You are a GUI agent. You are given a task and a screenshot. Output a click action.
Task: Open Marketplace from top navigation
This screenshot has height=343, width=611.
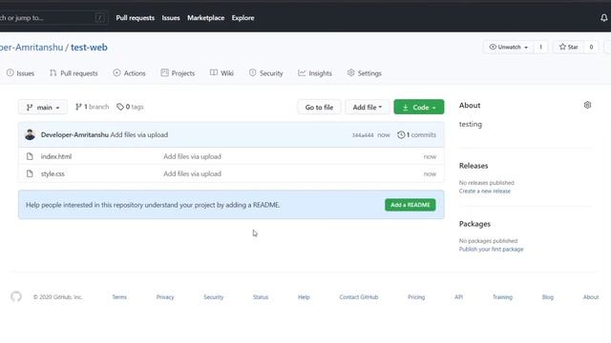(x=206, y=18)
